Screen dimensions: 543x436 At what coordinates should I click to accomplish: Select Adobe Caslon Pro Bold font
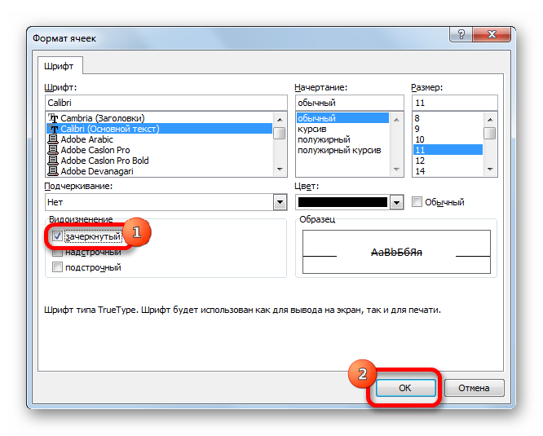[159, 161]
